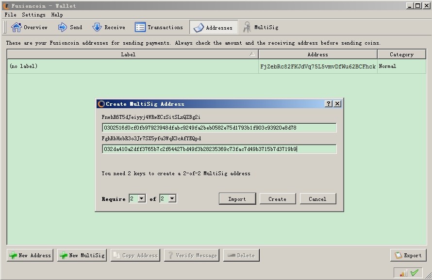The image size is (432, 280).
Task: Click the Export notepad icon
Action: point(398,255)
